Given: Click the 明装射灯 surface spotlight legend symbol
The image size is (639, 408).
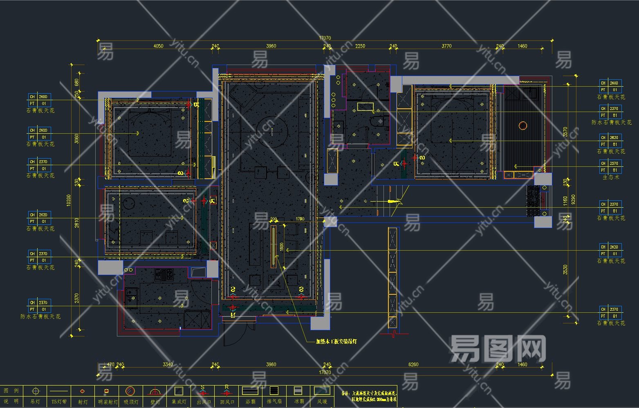Looking at the screenshot, I should [x=106, y=391].
